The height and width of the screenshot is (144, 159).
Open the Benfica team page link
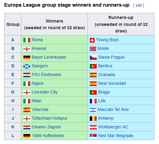[x=105, y=66]
